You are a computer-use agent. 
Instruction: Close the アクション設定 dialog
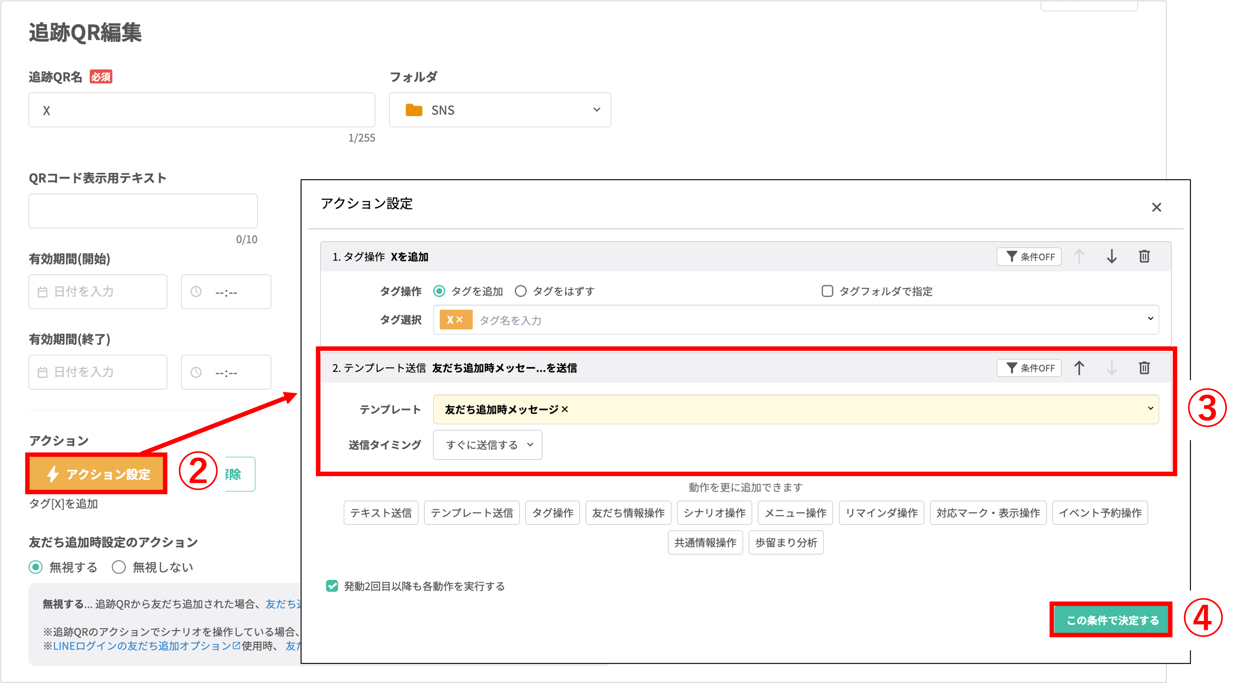[1156, 207]
